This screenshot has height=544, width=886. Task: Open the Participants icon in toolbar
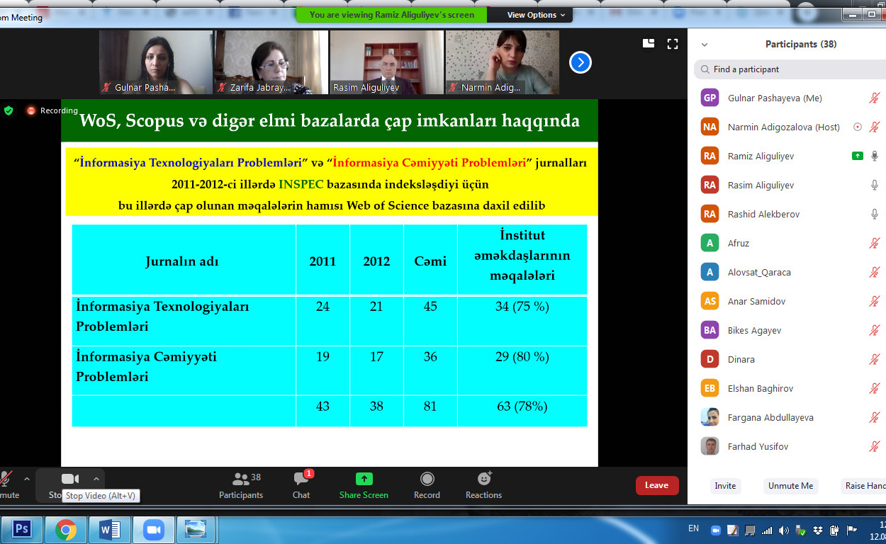241,480
